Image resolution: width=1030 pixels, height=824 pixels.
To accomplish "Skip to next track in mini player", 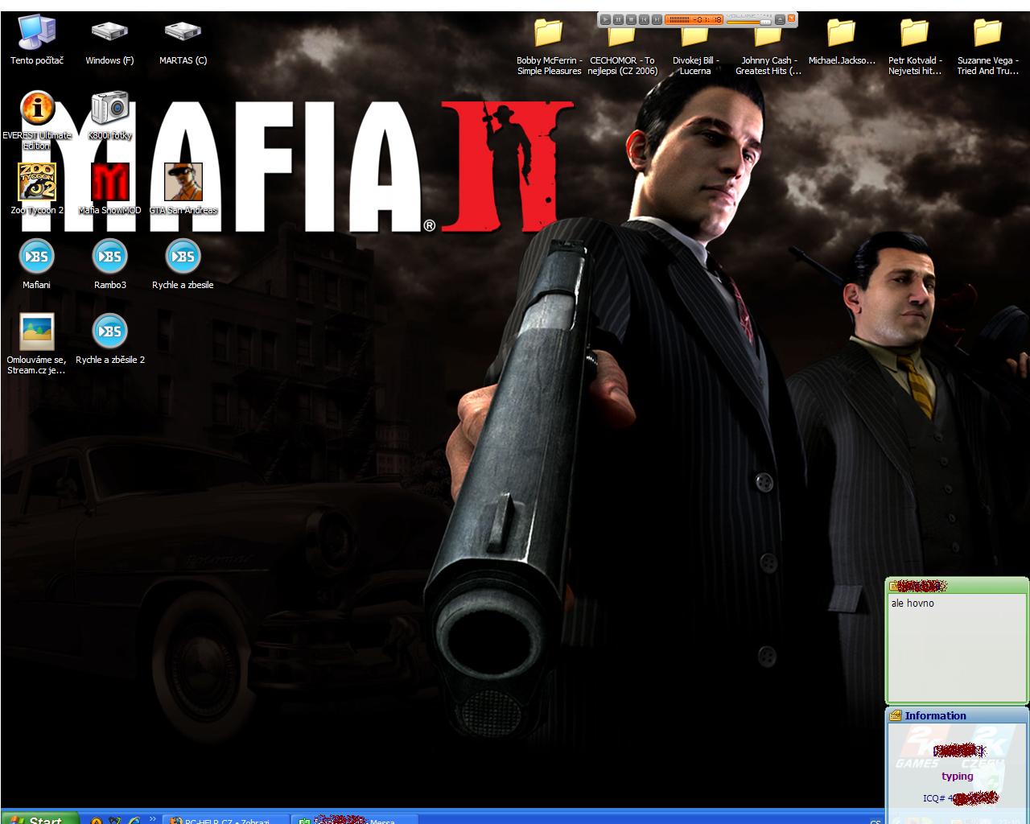I will tap(657, 19).
